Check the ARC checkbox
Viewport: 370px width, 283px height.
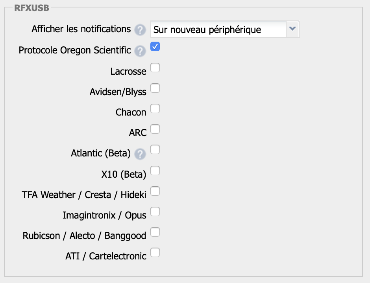pyautogui.click(x=155, y=129)
